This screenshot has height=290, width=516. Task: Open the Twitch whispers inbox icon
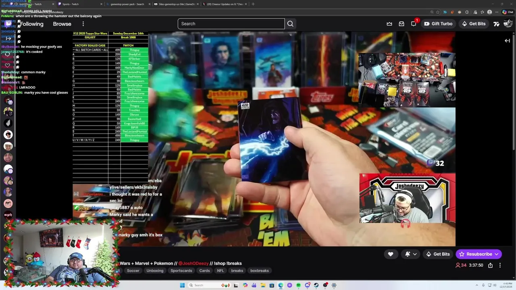(402, 24)
